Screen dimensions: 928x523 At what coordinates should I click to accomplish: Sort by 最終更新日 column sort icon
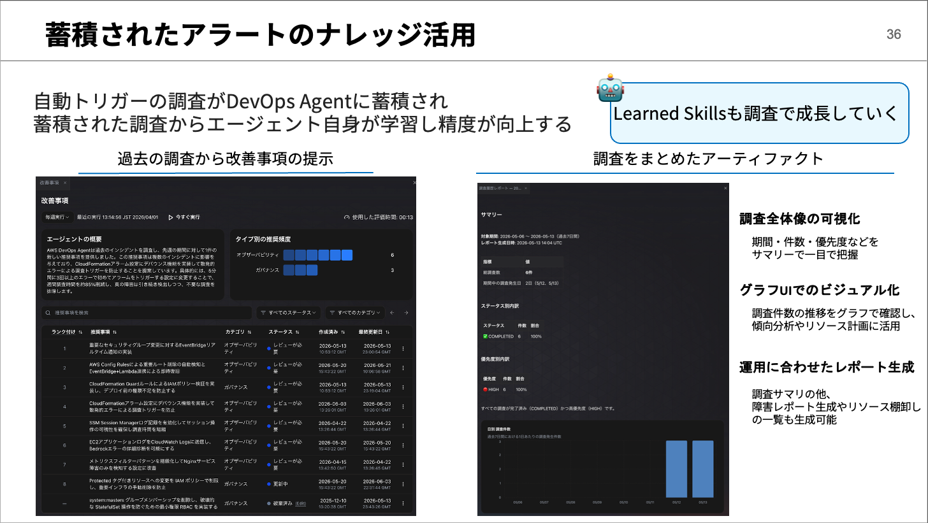[x=388, y=332]
